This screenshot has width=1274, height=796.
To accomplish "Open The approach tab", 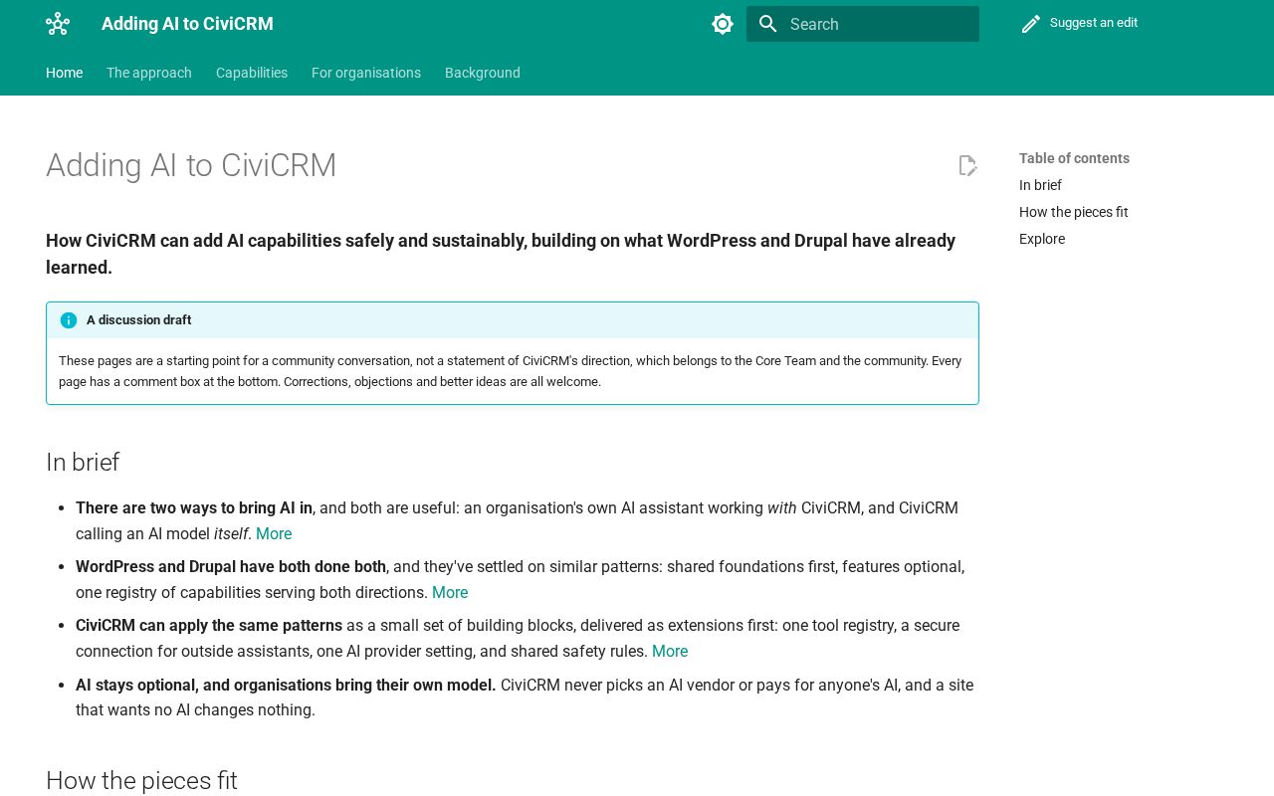I will point(149,73).
